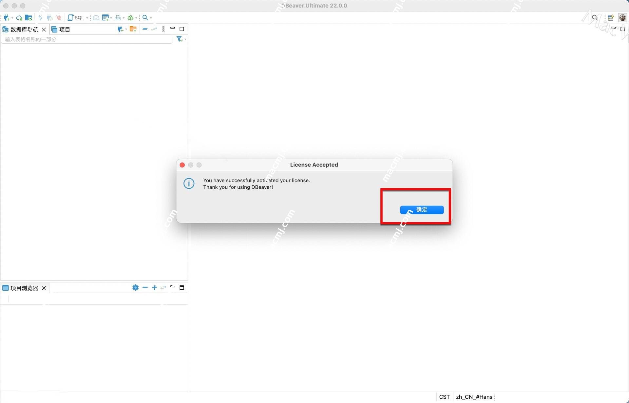Click the project browser plus icon

(x=154, y=288)
